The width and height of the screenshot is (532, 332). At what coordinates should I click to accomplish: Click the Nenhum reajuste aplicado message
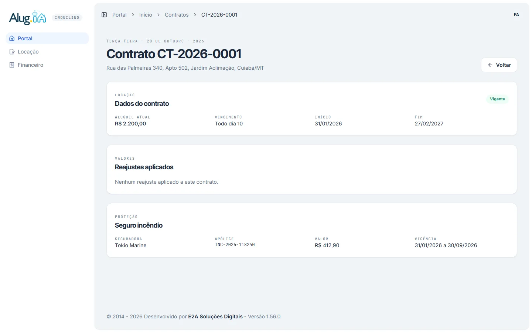point(167,182)
